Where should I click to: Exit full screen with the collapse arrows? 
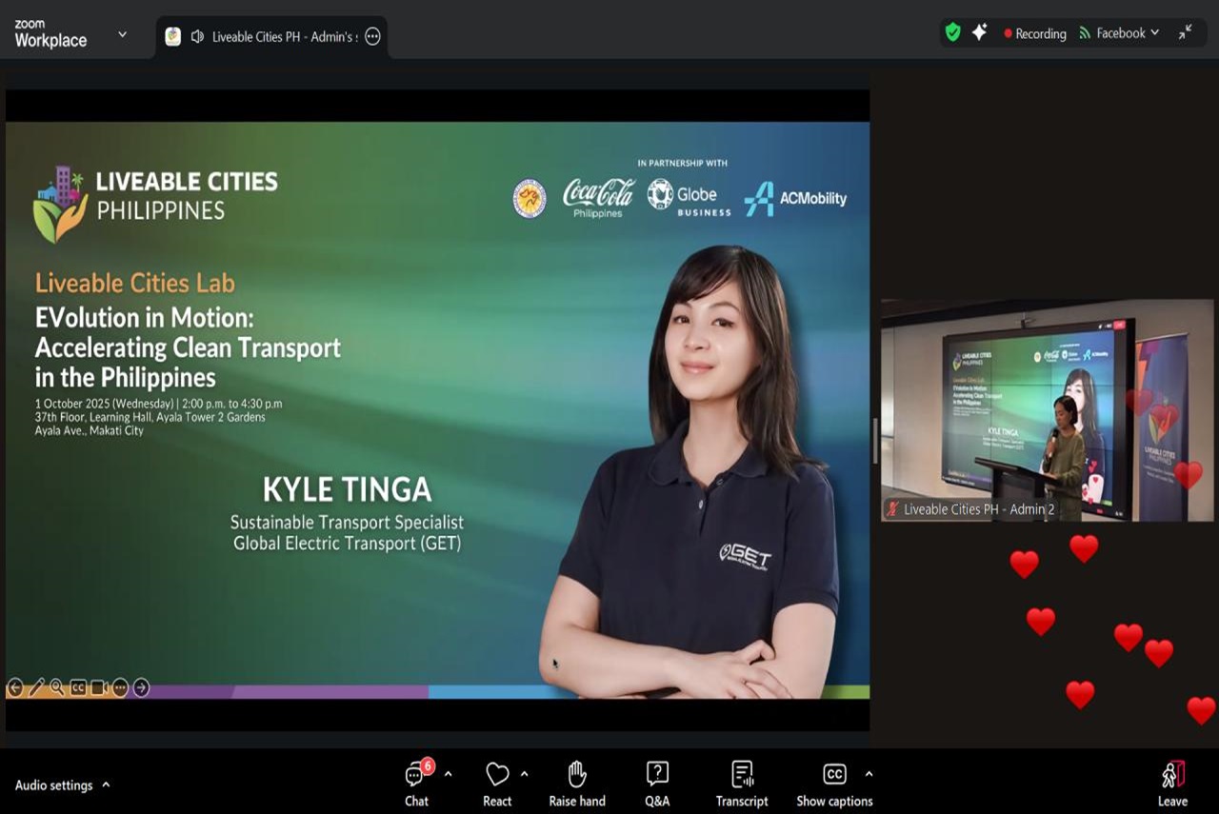tap(1185, 32)
